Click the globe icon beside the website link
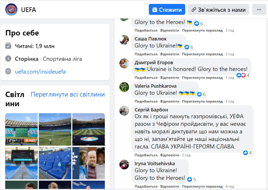268x190 pixels. pos(8,71)
